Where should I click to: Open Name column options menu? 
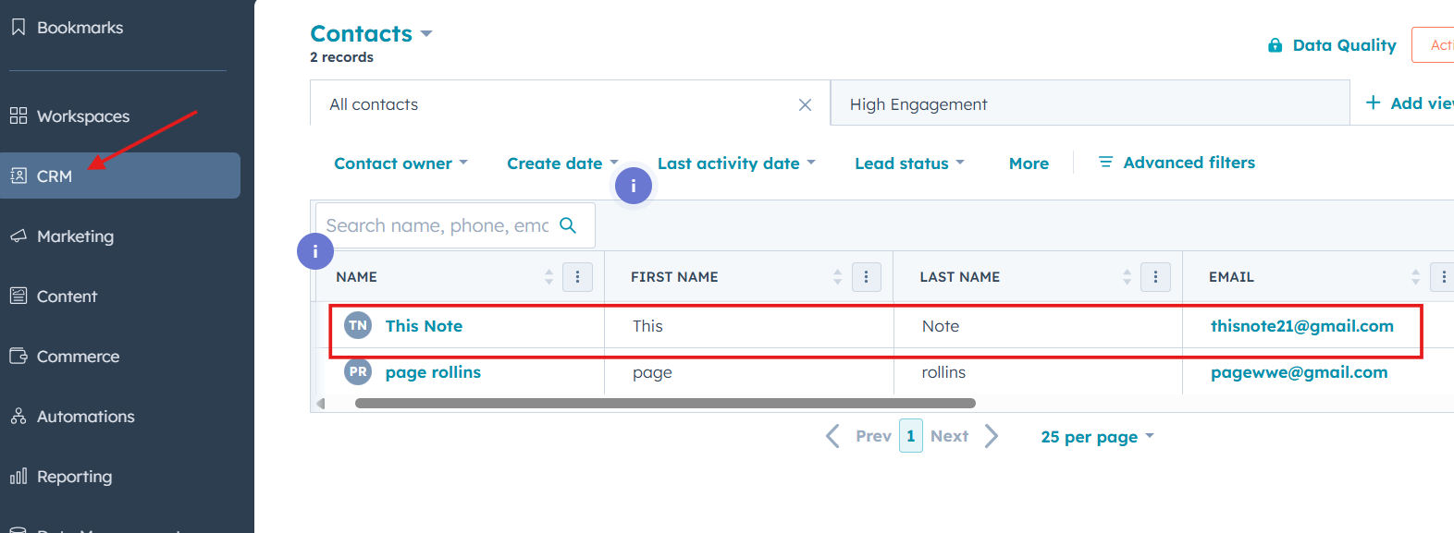577,277
